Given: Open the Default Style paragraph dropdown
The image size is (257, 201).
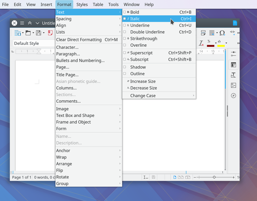Looking at the screenshot, I should 33,43.
